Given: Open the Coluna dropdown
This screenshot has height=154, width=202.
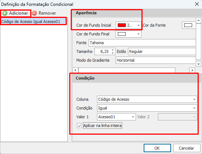Looking at the screenshot, I should [x=194, y=99].
